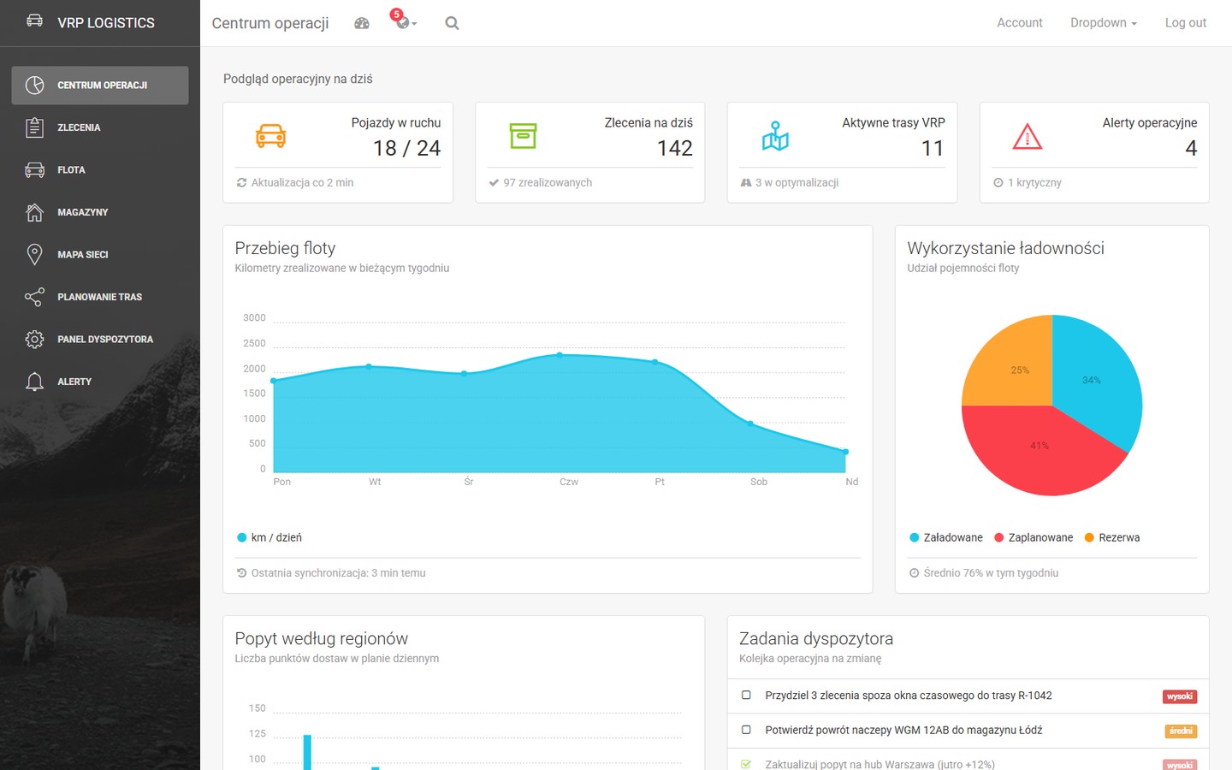
Task: Go to Alerty in the sidebar
Action: pos(100,382)
